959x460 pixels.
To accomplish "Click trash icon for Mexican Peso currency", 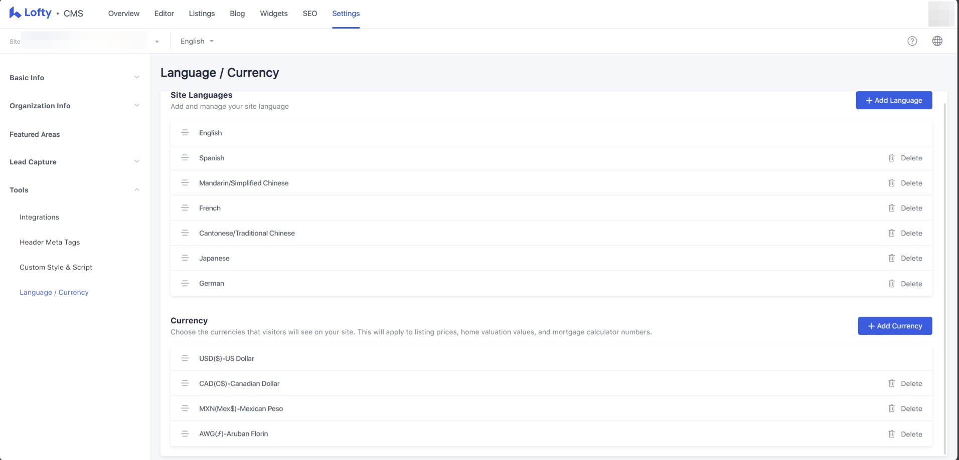I will click(891, 408).
